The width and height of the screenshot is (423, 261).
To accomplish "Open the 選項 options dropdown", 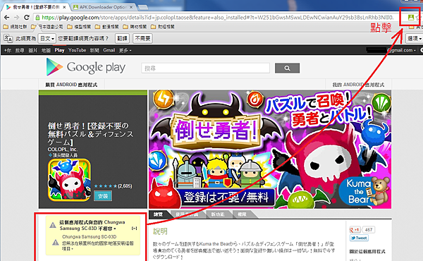I will [414, 39].
